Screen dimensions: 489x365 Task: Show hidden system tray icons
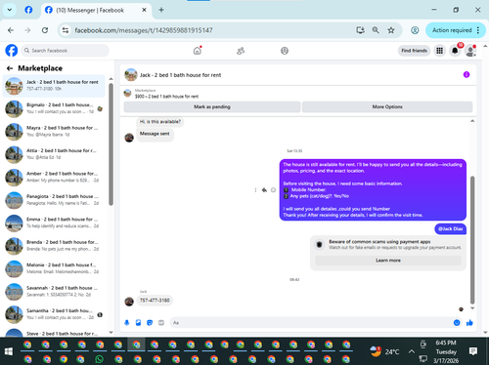tap(412, 351)
